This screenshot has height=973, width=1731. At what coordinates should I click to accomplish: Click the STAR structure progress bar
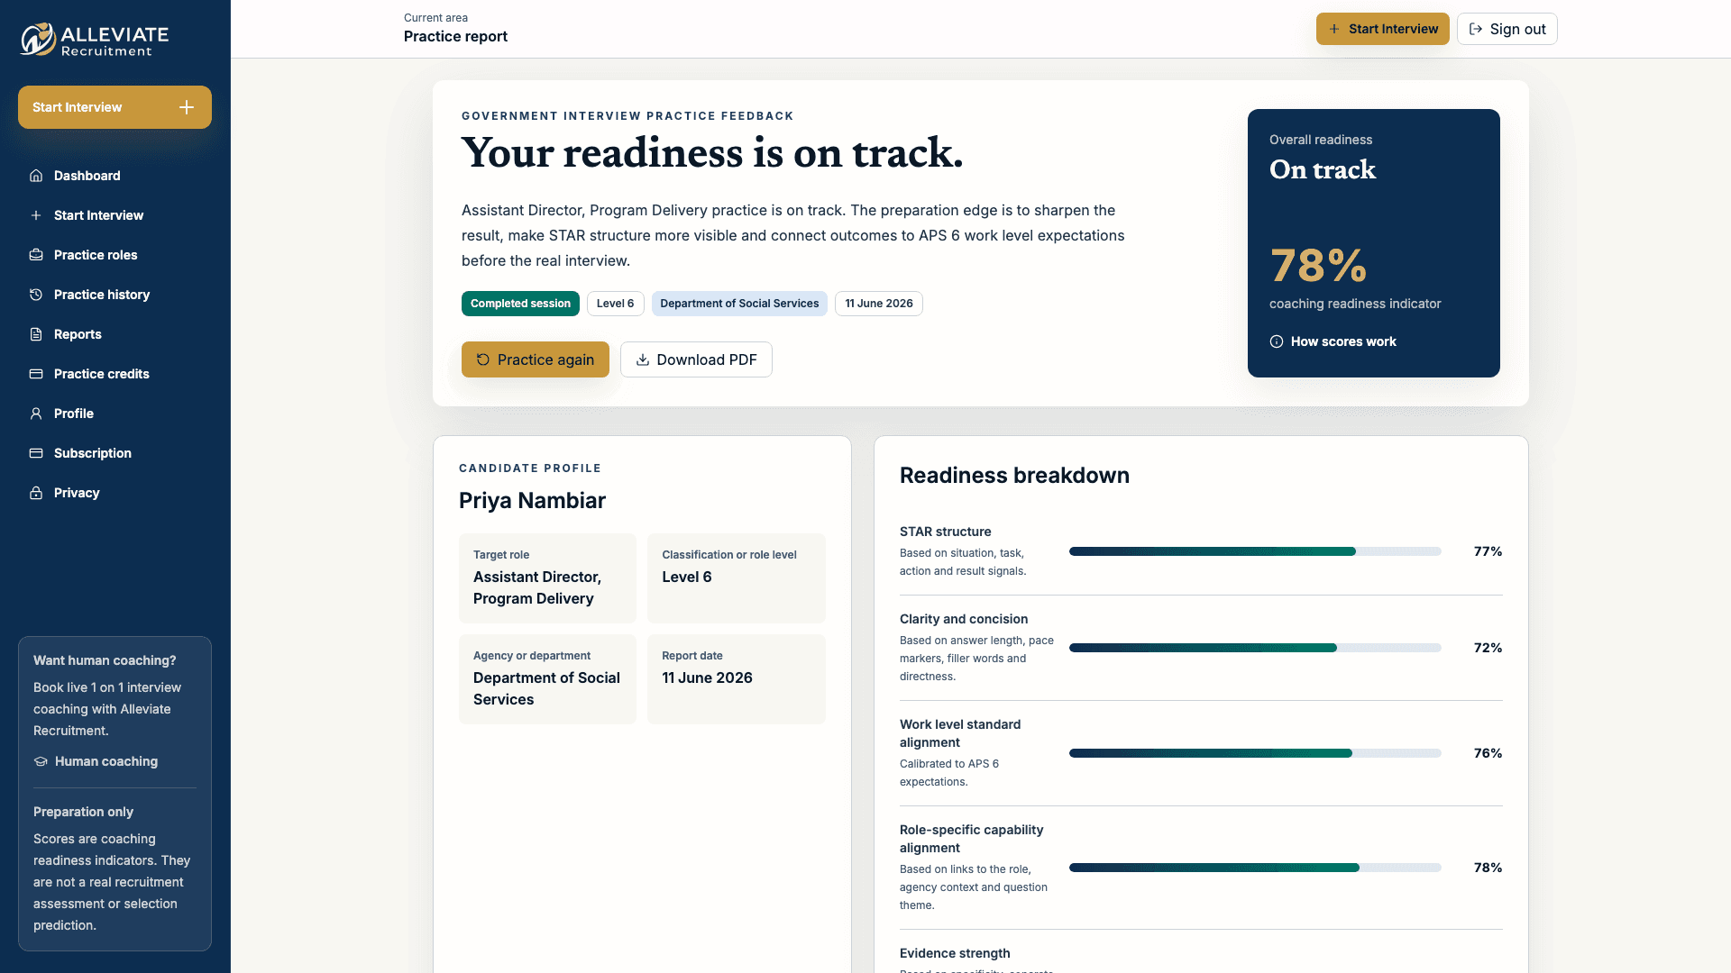coord(1255,551)
